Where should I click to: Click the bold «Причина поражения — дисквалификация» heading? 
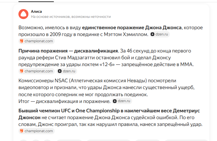click(68, 51)
